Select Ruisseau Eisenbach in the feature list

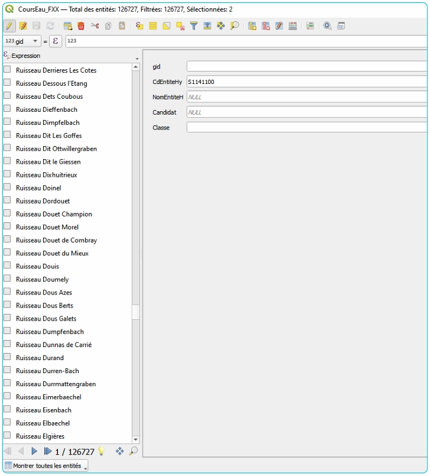(43, 410)
